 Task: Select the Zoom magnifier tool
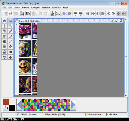10,26
